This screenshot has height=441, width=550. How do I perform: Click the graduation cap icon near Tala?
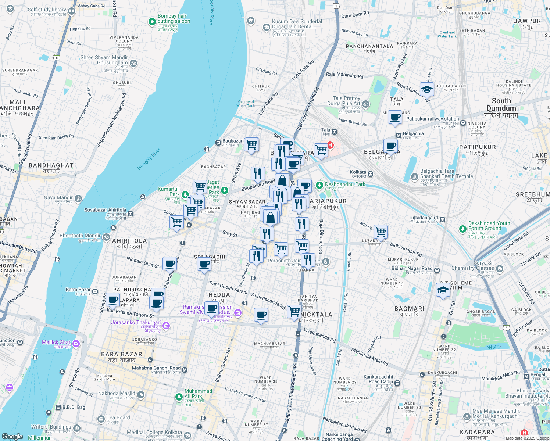point(427,89)
